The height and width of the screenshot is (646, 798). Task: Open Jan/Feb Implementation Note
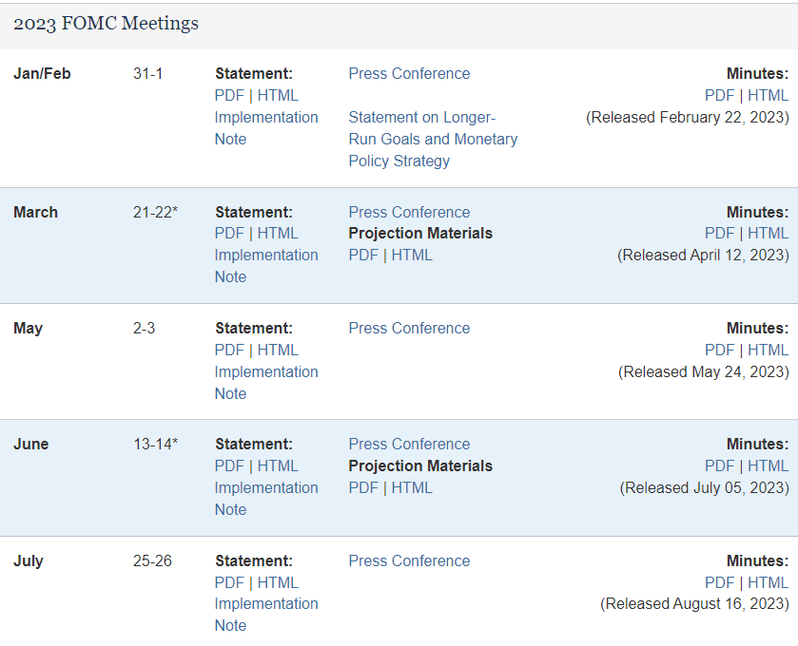[266, 128]
